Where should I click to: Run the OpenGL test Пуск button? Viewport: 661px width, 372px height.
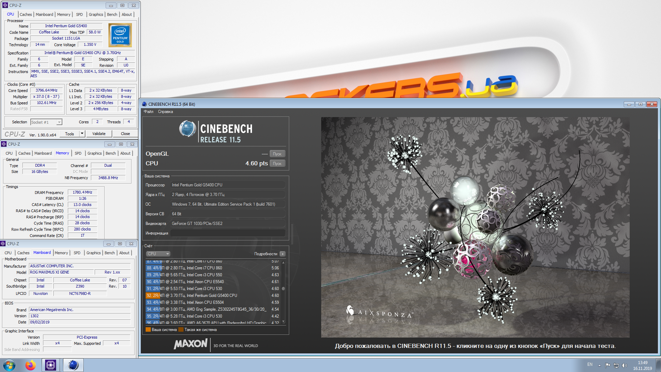[x=277, y=154]
